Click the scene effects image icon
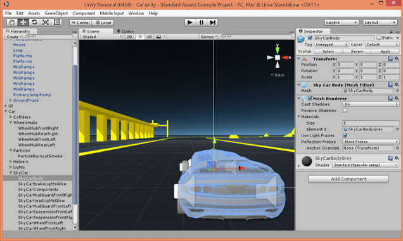 click(x=158, y=37)
